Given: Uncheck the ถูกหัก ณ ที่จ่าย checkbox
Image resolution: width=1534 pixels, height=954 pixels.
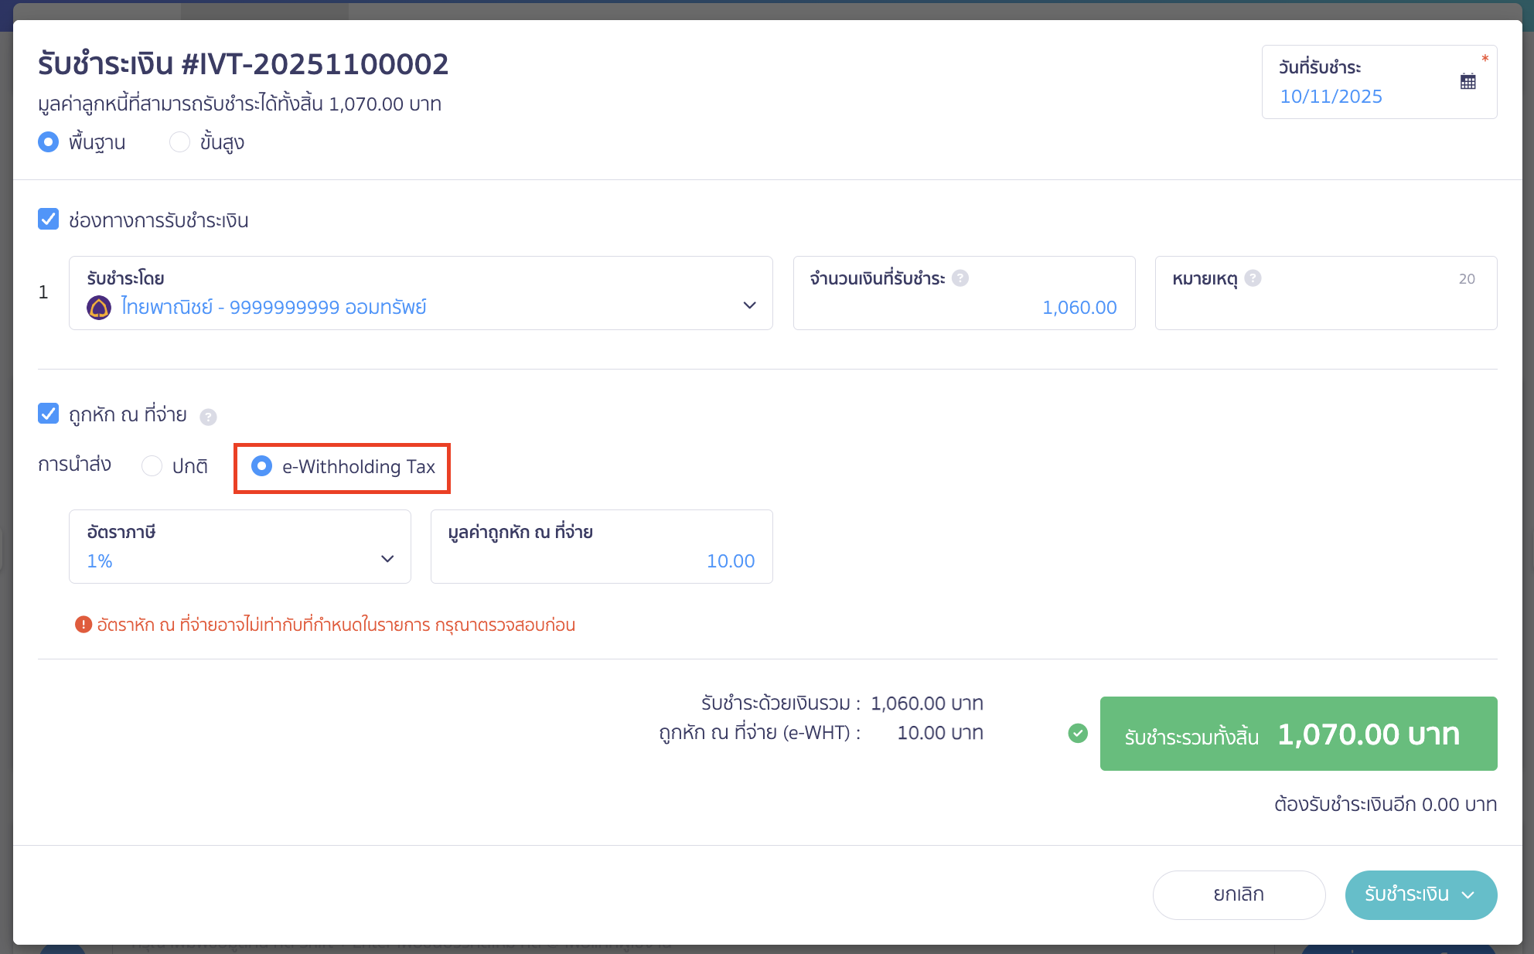Looking at the screenshot, I should [48, 414].
